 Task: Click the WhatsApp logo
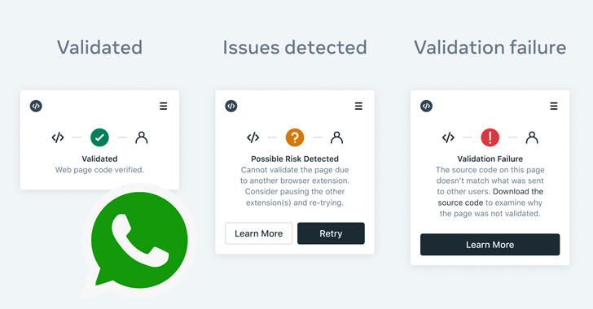coord(138,240)
